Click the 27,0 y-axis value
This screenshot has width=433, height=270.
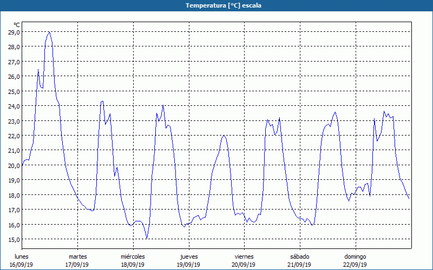coord(14,62)
